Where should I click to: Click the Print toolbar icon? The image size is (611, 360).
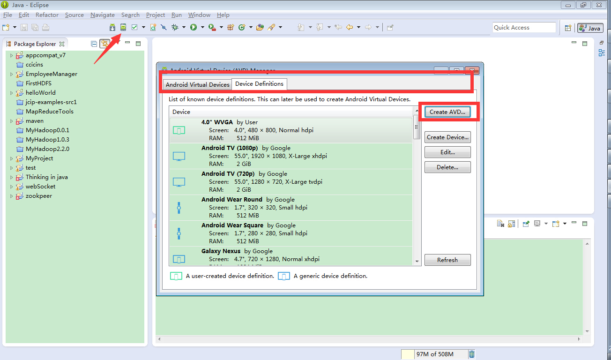coord(45,27)
